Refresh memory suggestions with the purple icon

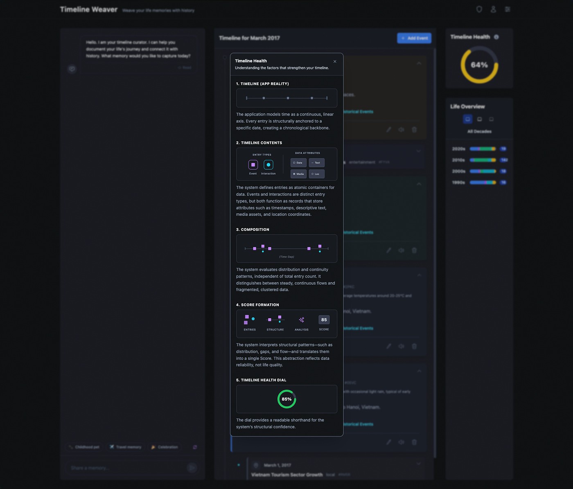pos(195,447)
